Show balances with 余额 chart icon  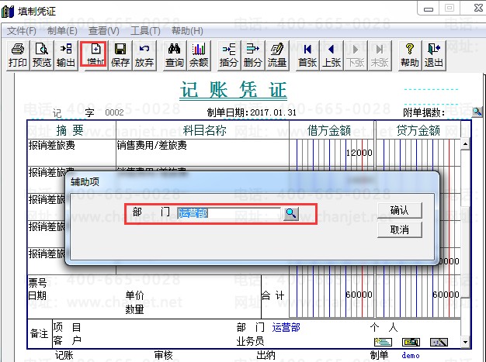tap(199, 56)
